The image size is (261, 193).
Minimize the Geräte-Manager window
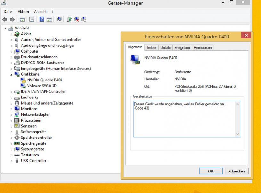223,2
